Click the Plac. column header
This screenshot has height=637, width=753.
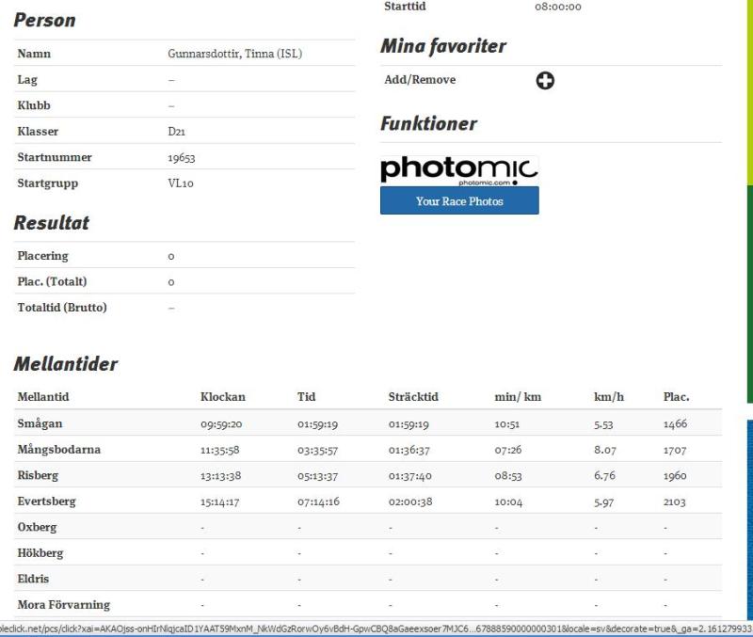(676, 396)
